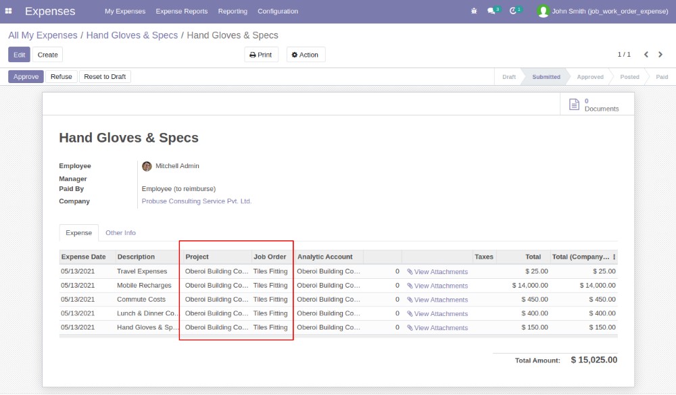Open the Print dropdown

click(x=261, y=55)
